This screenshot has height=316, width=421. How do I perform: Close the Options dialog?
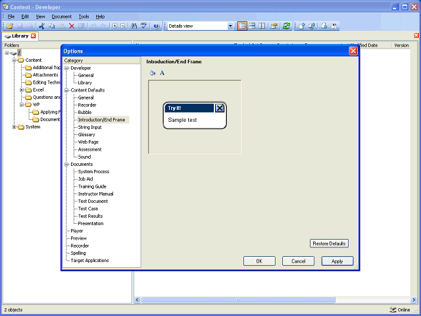click(x=353, y=51)
